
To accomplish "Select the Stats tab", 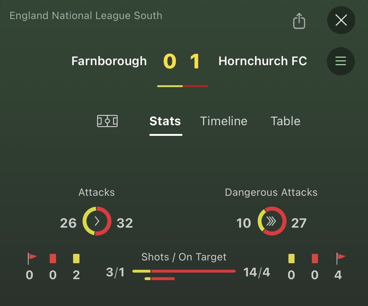I will tap(165, 121).
